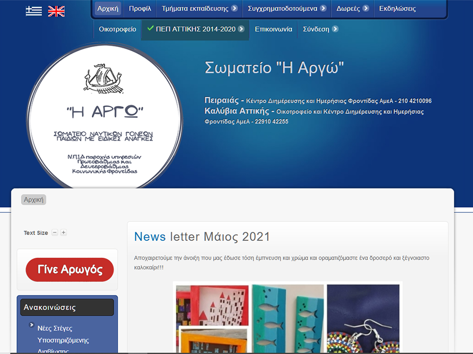This screenshot has height=354, width=473.
Task: Switch site language to Greek flag
Action: [x=34, y=11]
